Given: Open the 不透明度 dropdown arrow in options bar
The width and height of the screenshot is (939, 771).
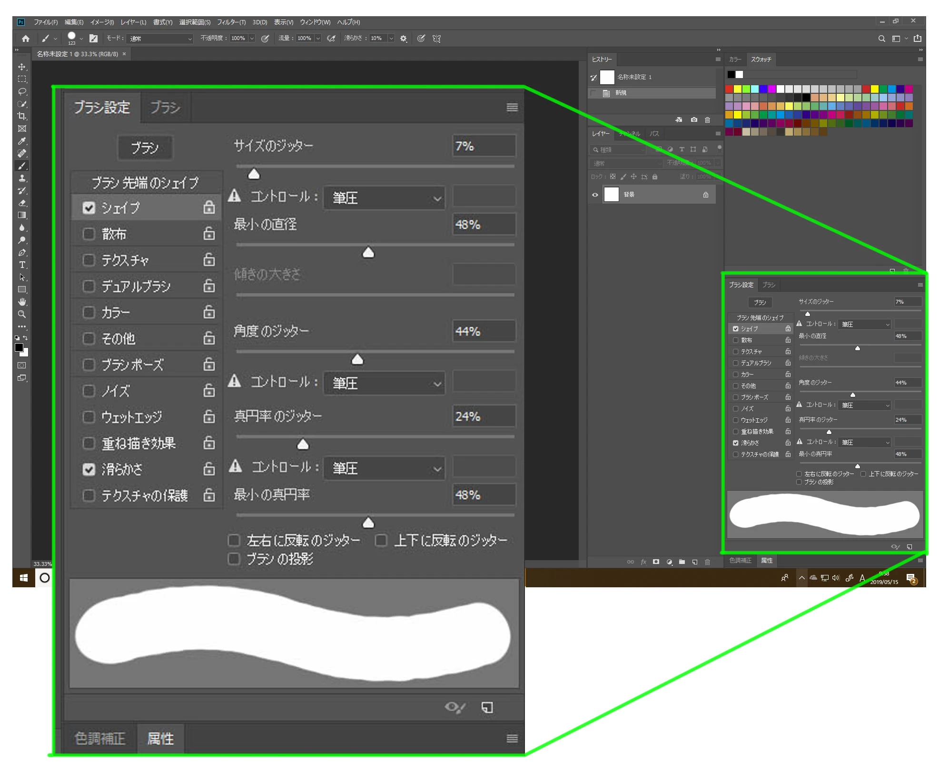Looking at the screenshot, I should (x=252, y=39).
